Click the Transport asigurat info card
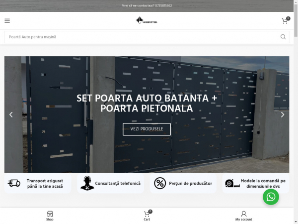The height and width of the screenshot is (224, 298). [x=38, y=183]
